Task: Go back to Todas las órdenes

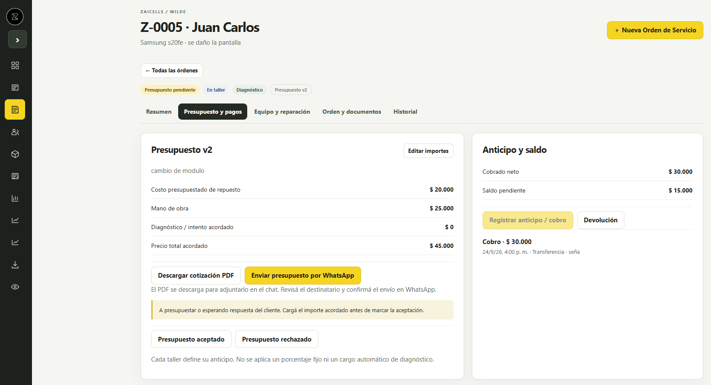Action: [x=172, y=71]
